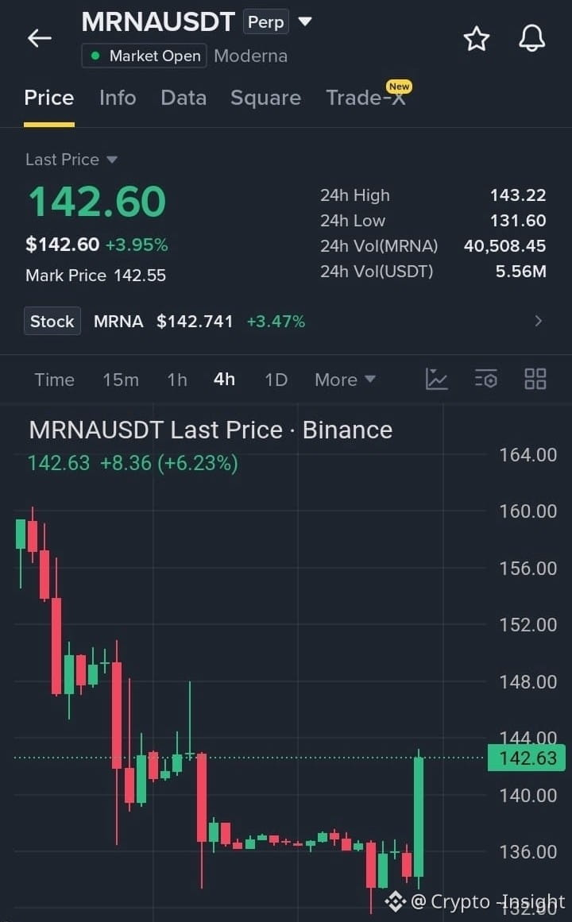
Task: Open price alert bell icon
Action: (531, 38)
